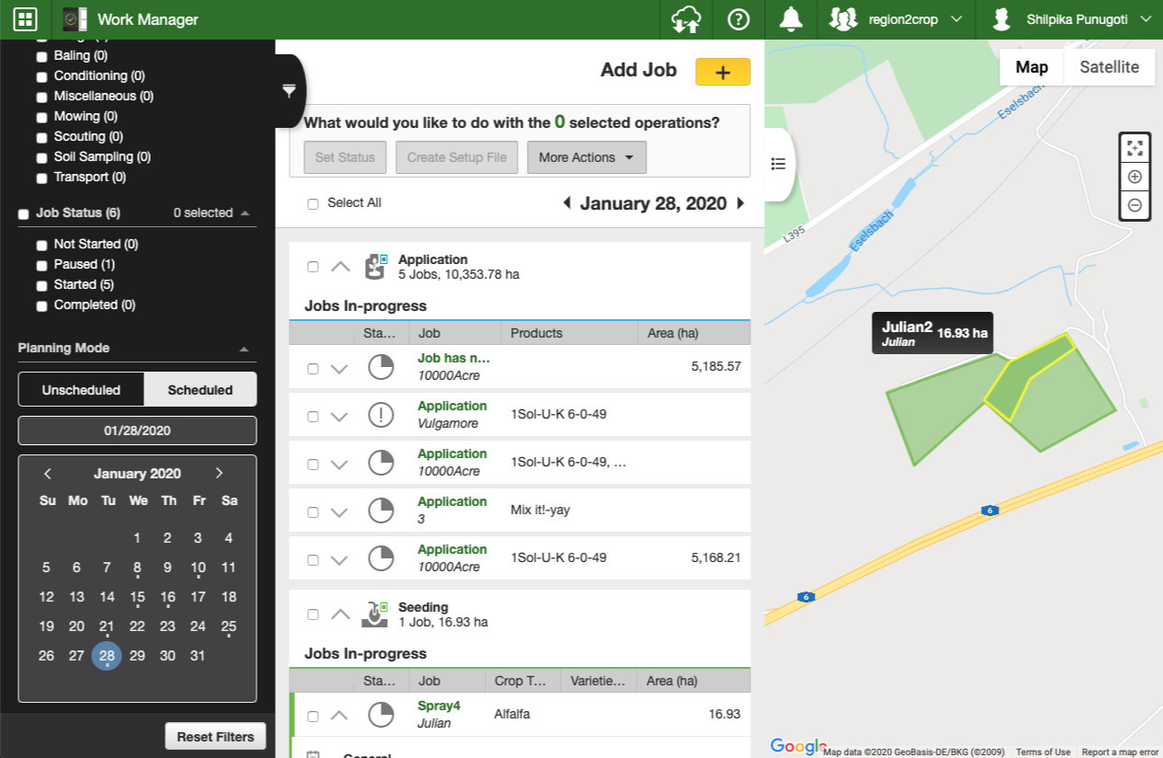1163x758 pixels.
Task: Zoom out on the map
Action: coord(1134,205)
